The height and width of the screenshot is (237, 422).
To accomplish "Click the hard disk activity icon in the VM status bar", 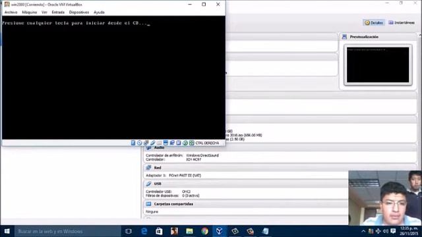I will (x=133, y=143).
